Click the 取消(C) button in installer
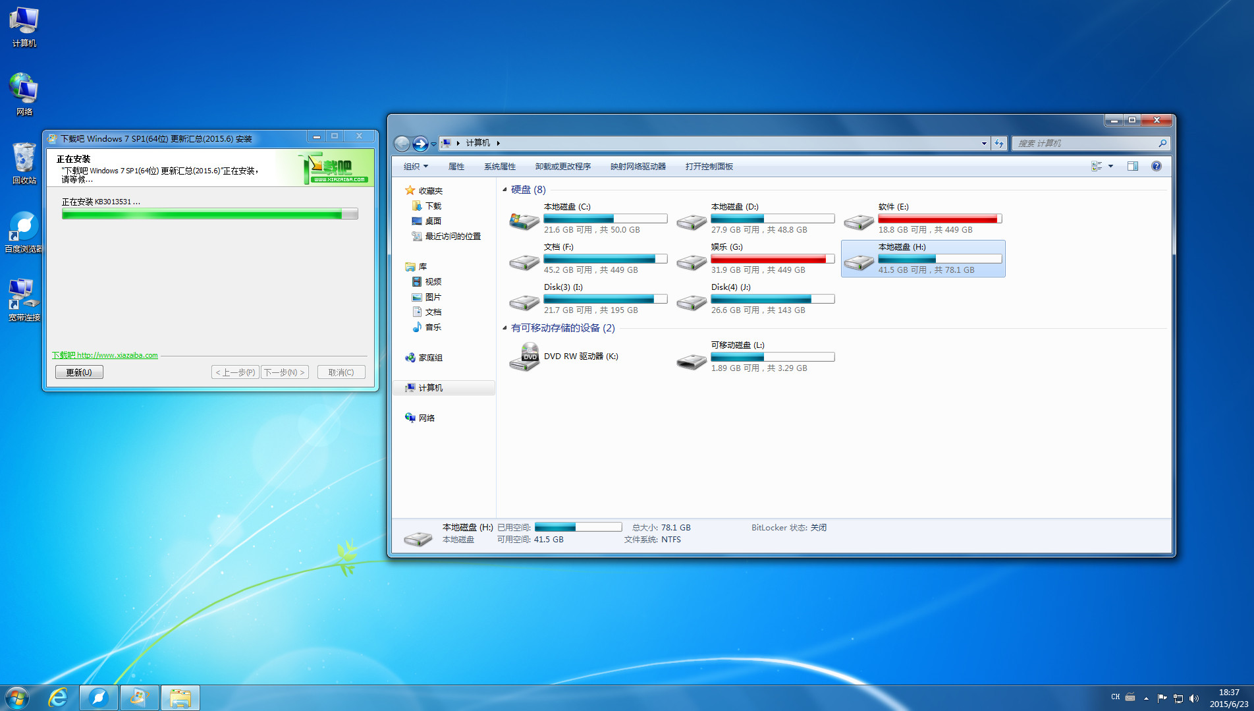Viewport: 1254px width, 711px height. point(341,372)
